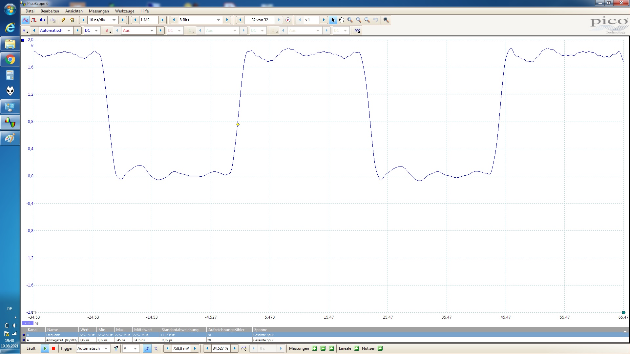Select the zoom window magnifier tool
This screenshot has height=354, width=630.
(350, 20)
